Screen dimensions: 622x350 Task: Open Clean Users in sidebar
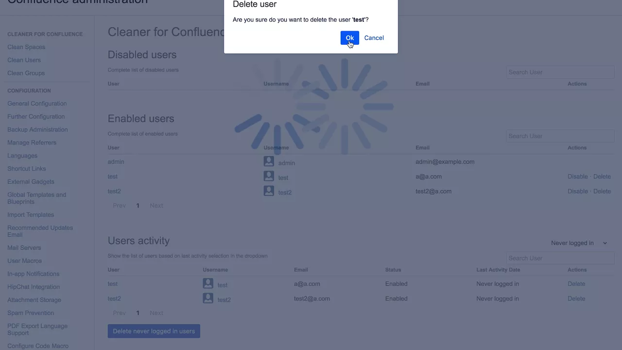tap(24, 60)
